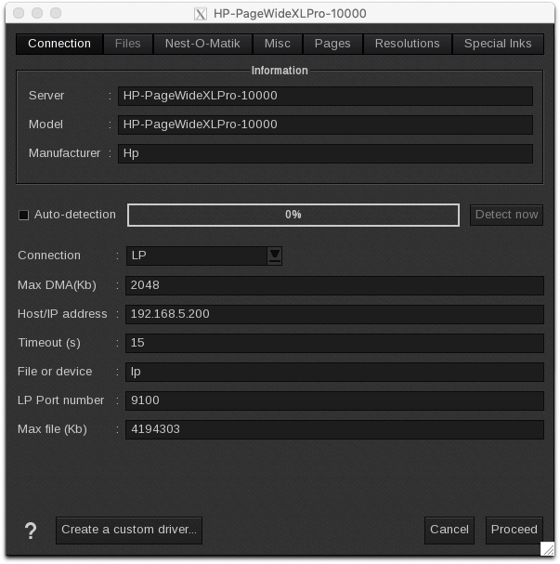
Task: Select the Special Inks tab
Action: tap(498, 44)
